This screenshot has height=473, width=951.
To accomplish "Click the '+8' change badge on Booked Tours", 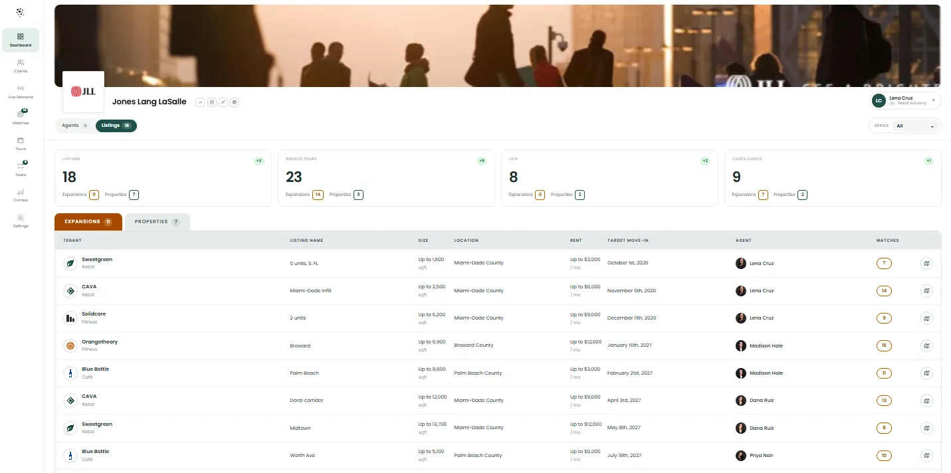I will coord(482,161).
